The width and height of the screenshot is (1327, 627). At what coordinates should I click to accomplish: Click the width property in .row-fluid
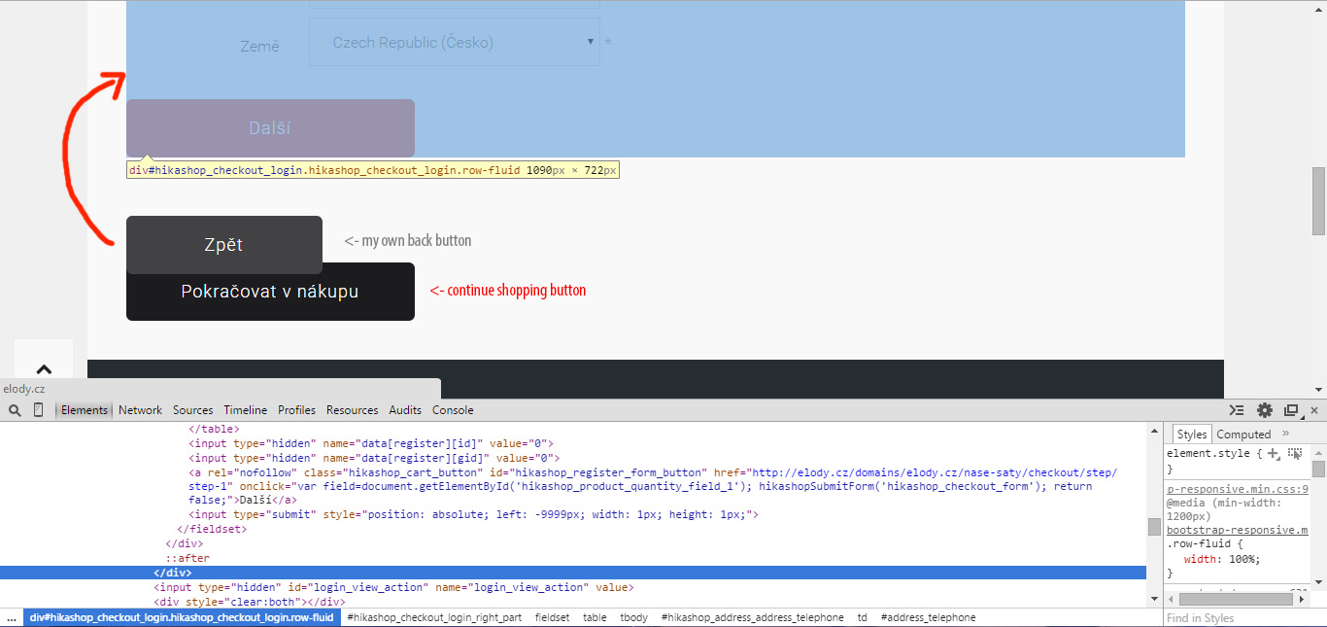click(x=1200, y=559)
